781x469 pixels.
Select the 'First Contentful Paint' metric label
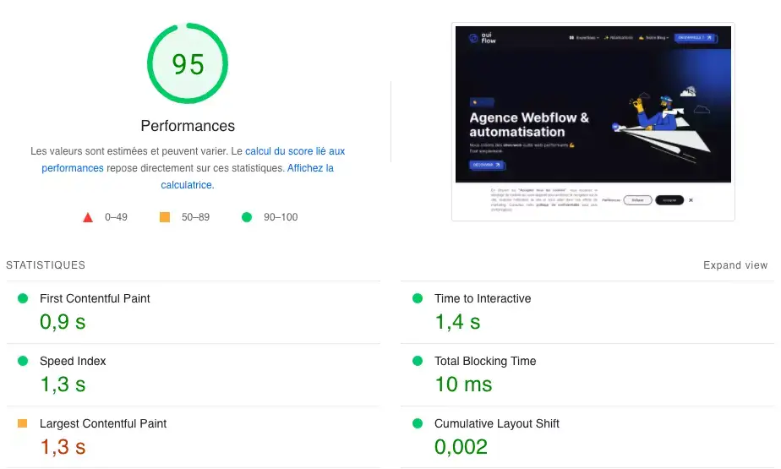coord(95,299)
